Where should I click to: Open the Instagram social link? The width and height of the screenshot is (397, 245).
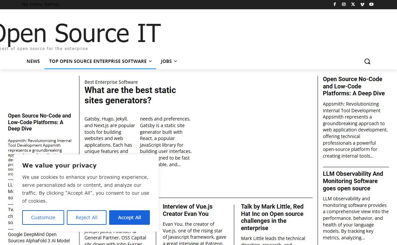344,4
